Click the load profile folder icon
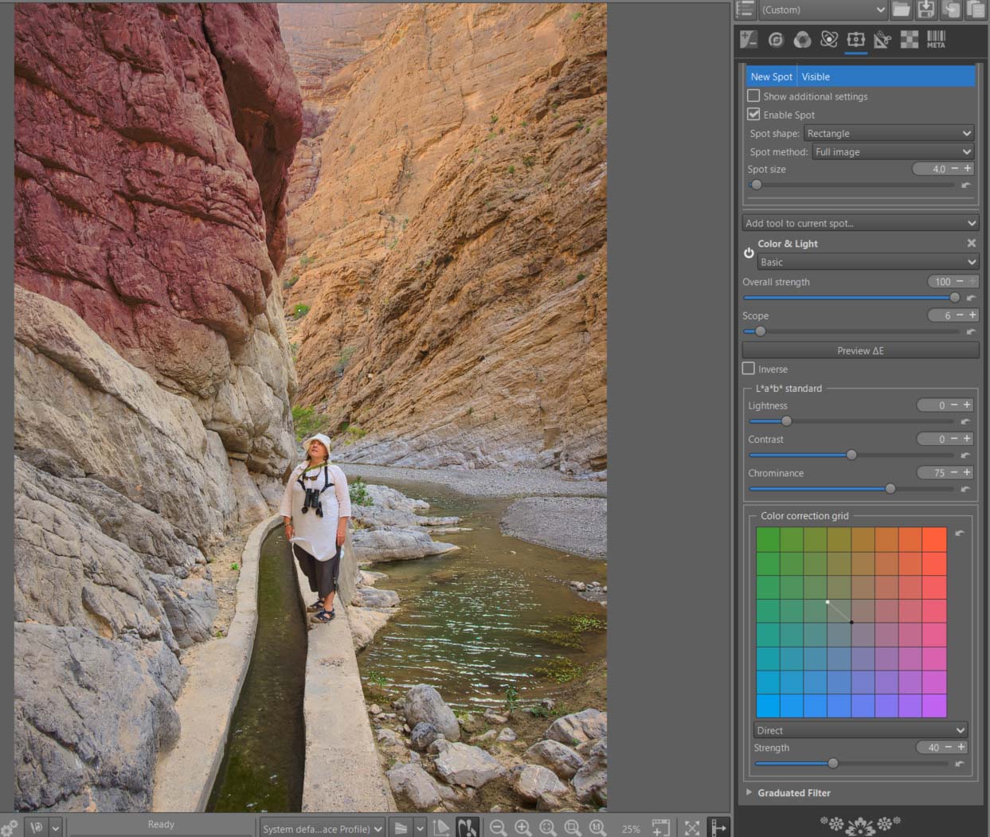990x837 pixels. 901,10
